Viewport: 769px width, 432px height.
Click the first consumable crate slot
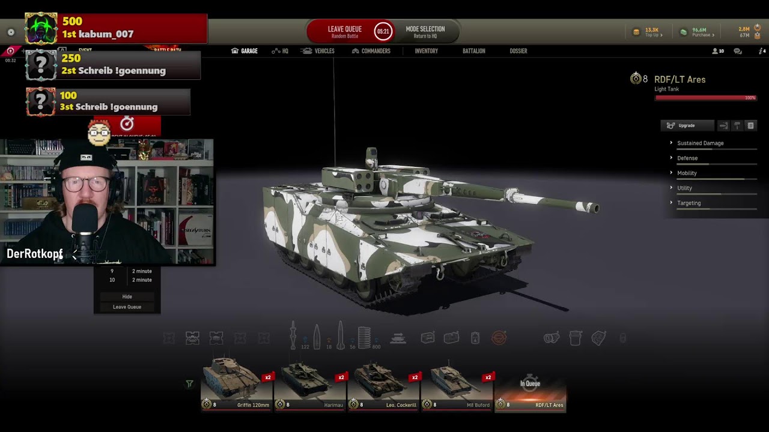428,338
